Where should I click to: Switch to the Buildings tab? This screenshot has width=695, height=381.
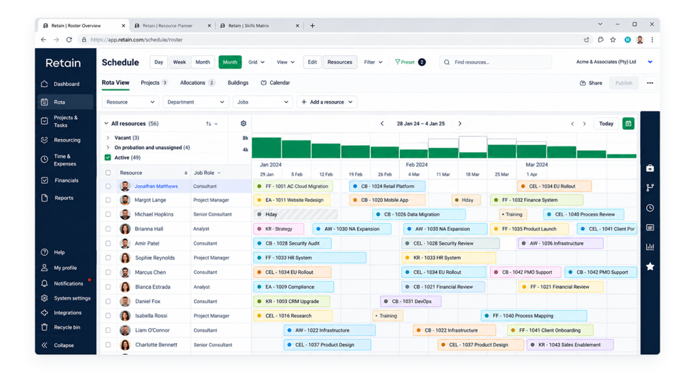click(x=238, y=83)
